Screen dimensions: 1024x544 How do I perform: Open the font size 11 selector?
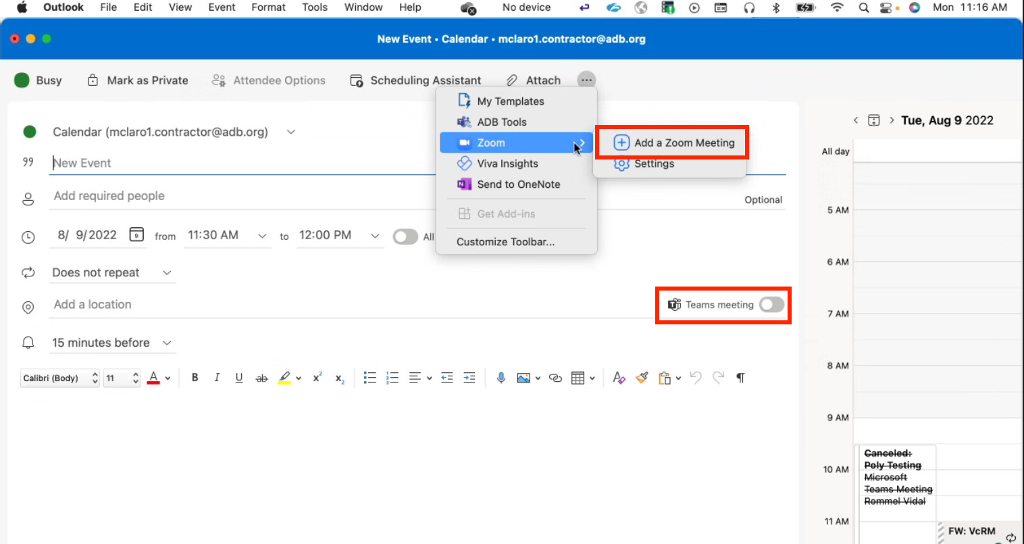122,378
